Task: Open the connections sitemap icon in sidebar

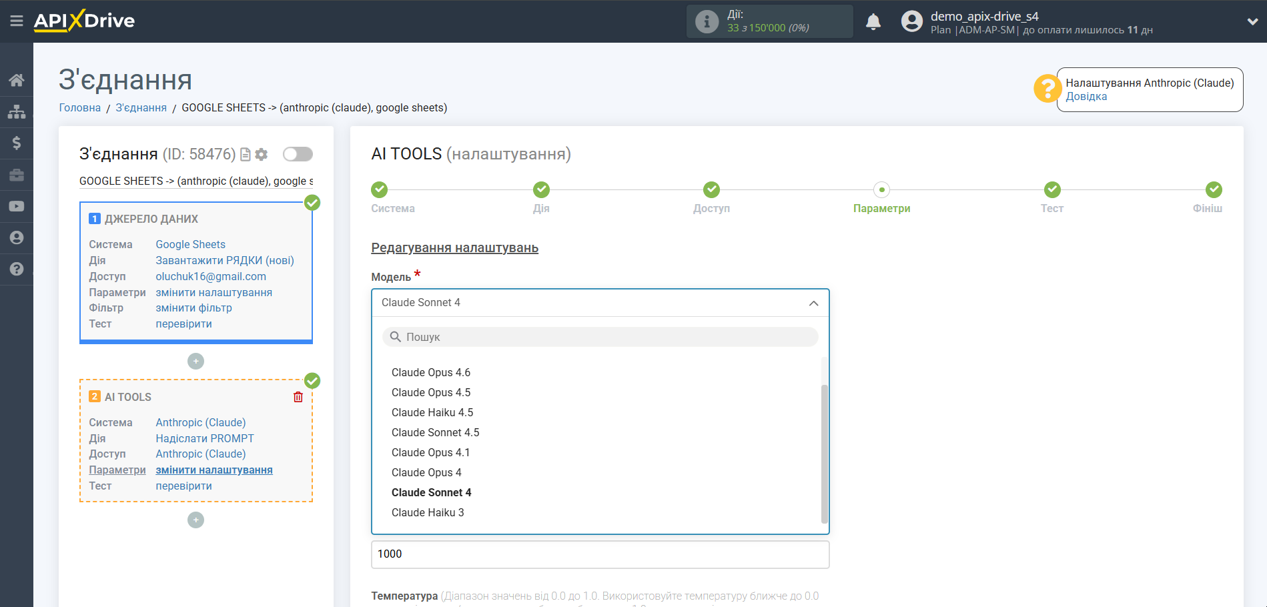Action: 17,112
